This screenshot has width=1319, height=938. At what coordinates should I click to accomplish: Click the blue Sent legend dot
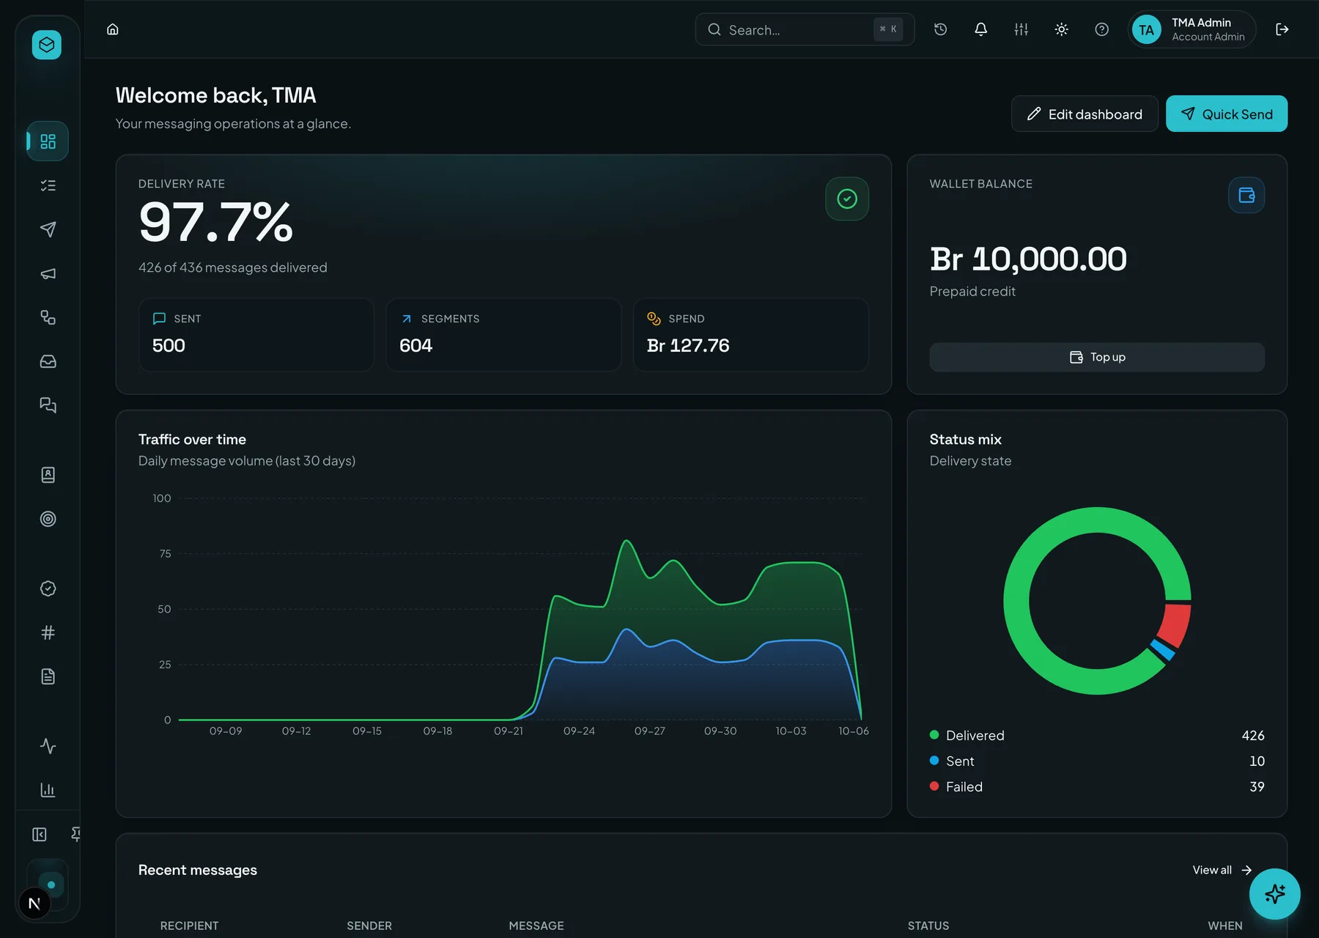click(934, 761)
